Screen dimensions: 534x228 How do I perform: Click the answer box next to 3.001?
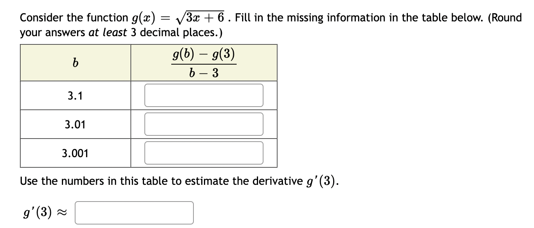[204, 153]
